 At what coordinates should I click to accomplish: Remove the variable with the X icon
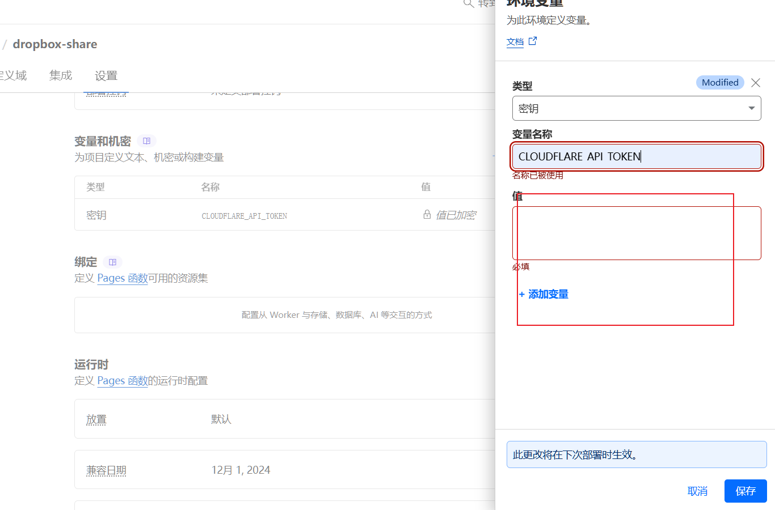click(x=755, y=83)
